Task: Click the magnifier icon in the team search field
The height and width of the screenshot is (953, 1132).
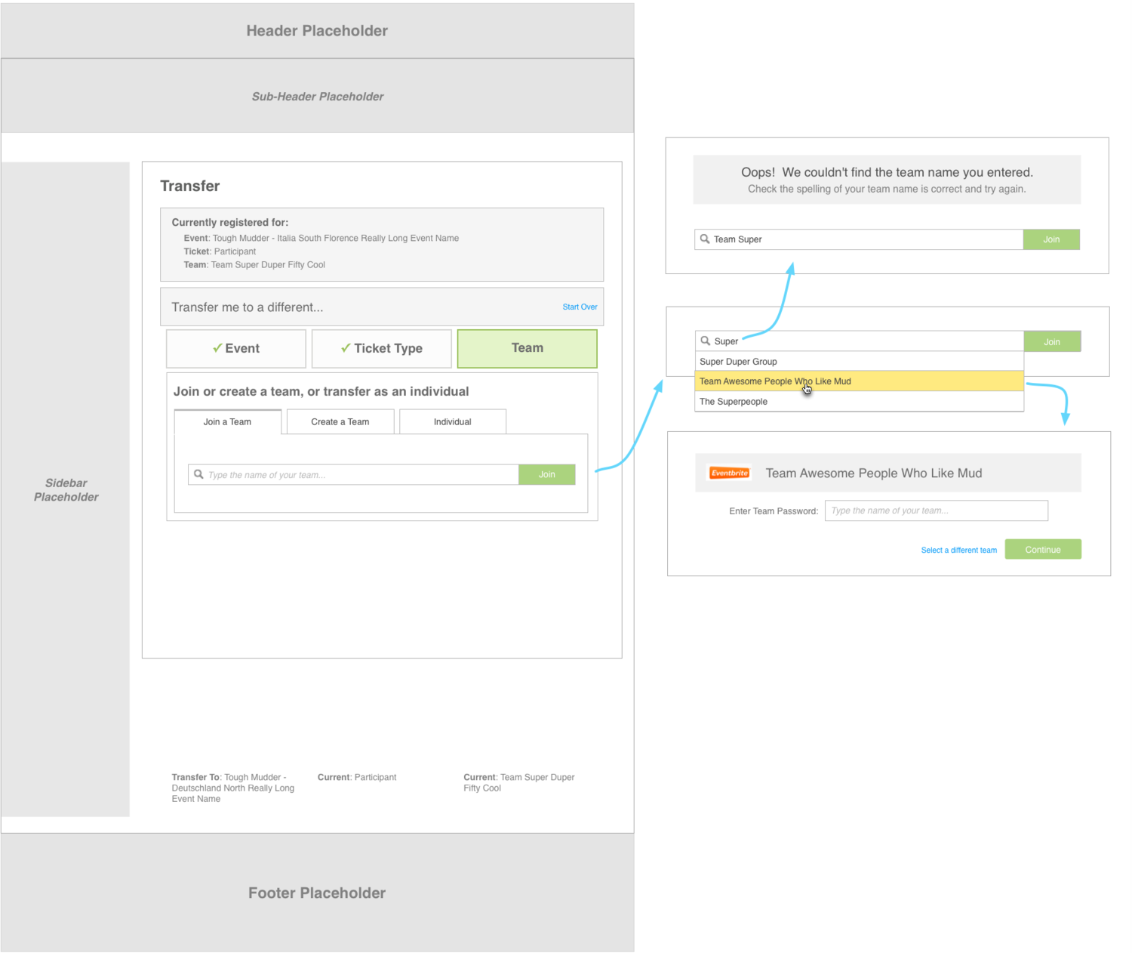Action: point(198,474)
